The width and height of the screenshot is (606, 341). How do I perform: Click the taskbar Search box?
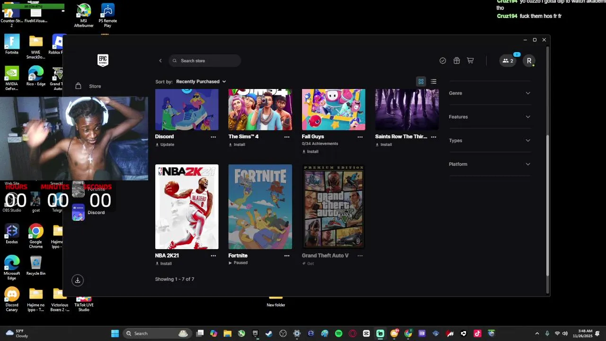pos(157,333)
